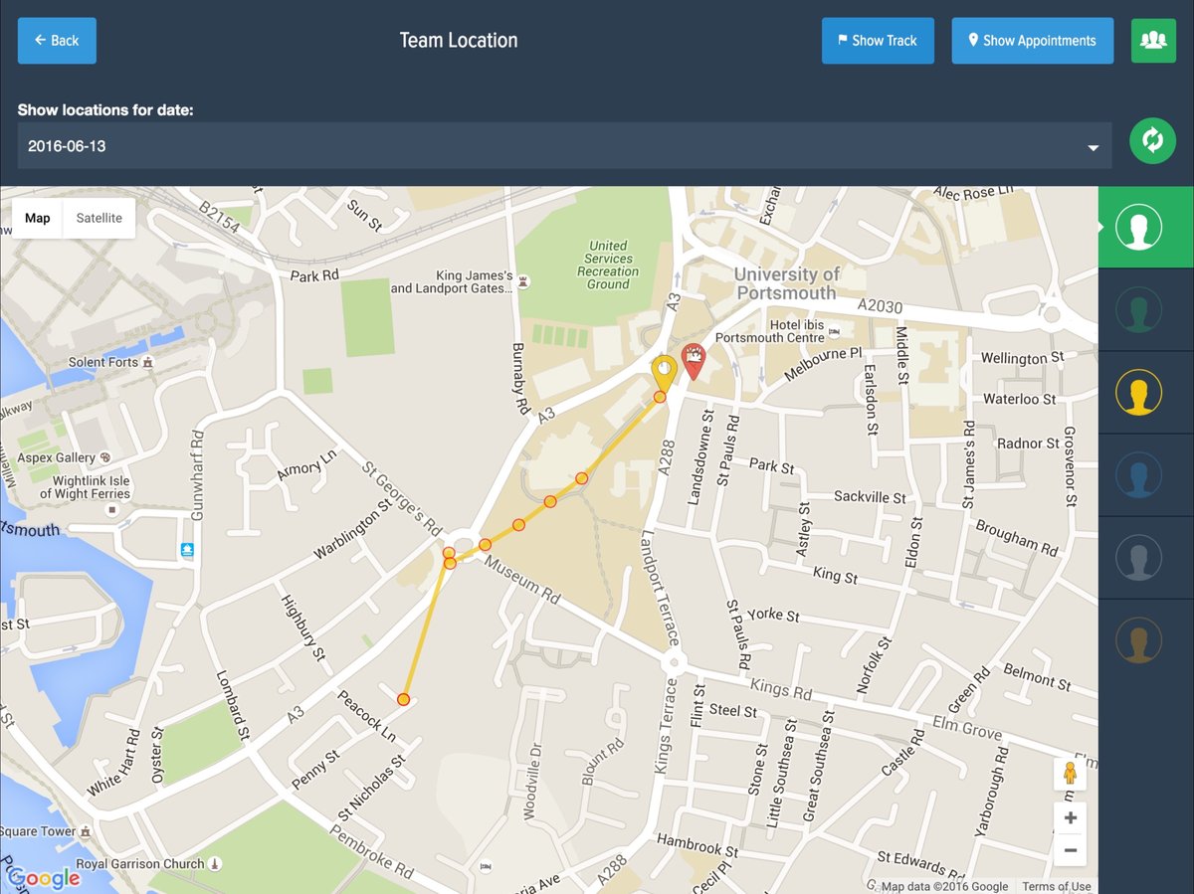This screenshot has width=1194, height=894.
Task: Toggle Show Track on the map
Action: tap(878, 41)
